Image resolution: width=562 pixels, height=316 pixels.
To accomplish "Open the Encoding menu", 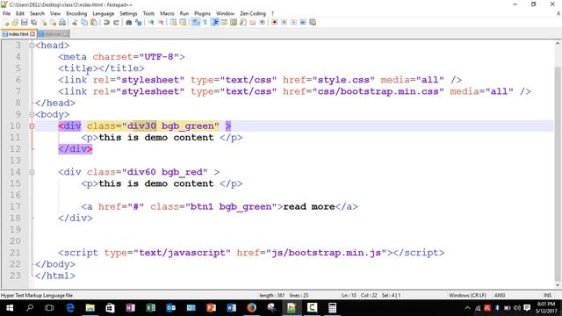I will (x=76, y=13).
